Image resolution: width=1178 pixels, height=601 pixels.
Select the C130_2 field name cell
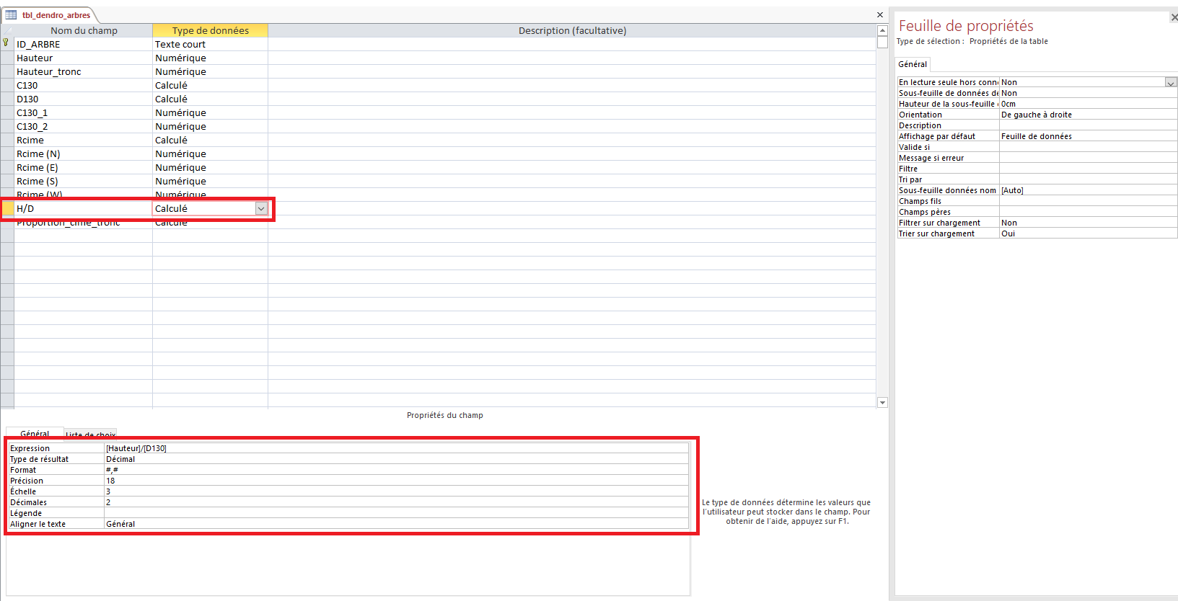pyautogui.click(x=83, y=126)
